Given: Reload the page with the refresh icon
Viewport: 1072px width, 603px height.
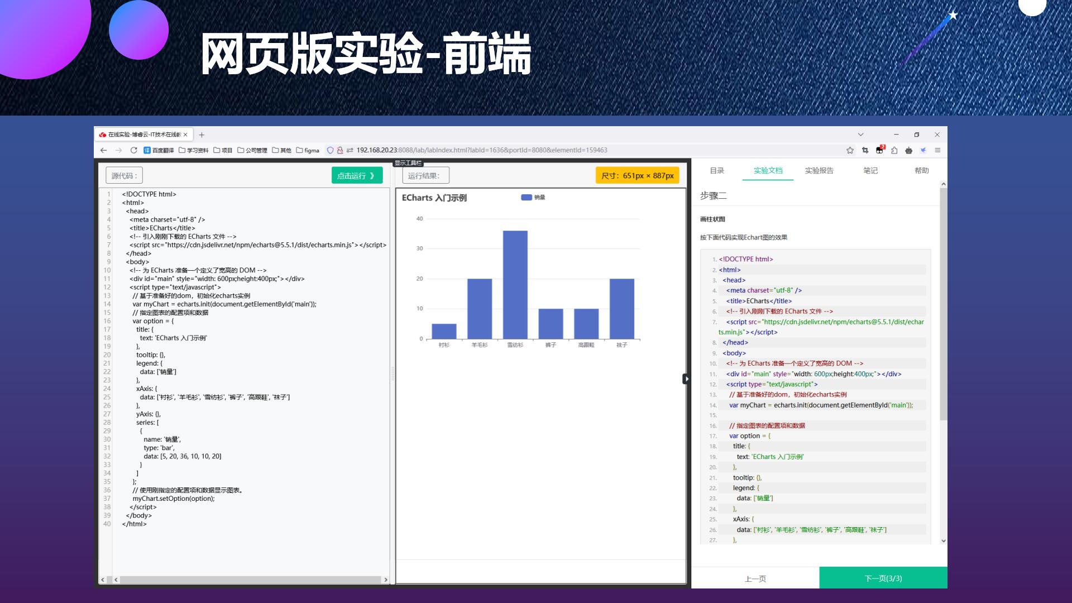Looking at the screenshot, I should [x=133, y=150].
